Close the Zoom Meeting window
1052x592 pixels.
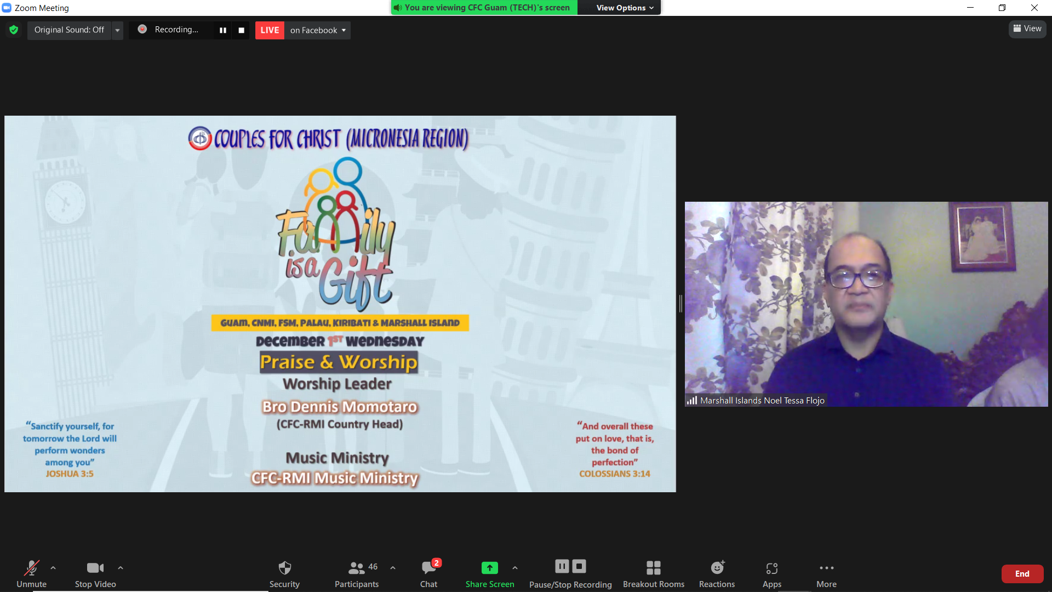[x=1034, y=8]
